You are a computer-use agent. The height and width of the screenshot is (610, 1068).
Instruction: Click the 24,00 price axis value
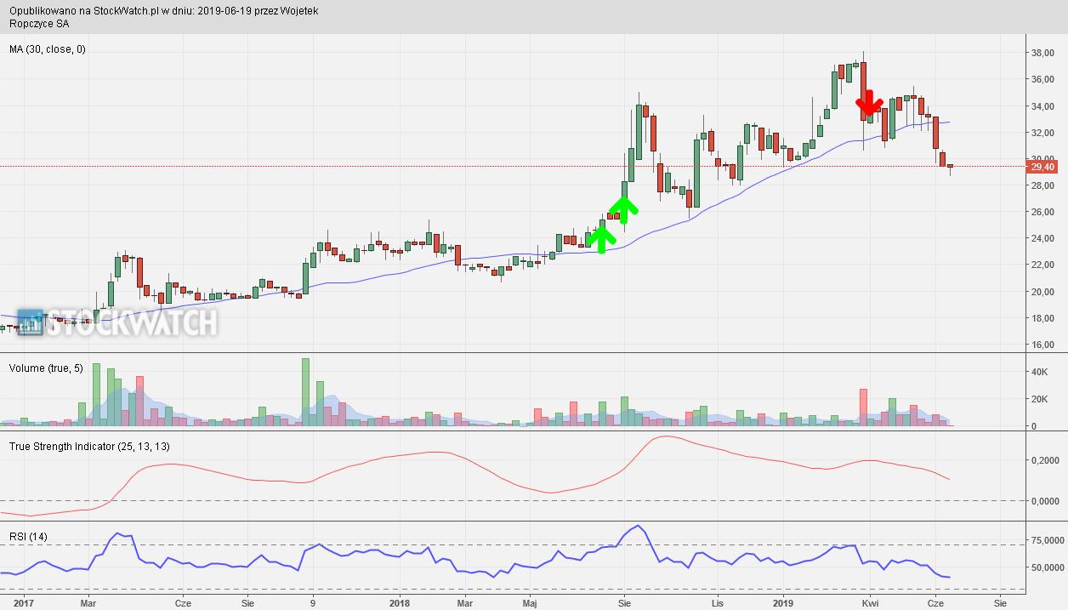(1042, 238)
